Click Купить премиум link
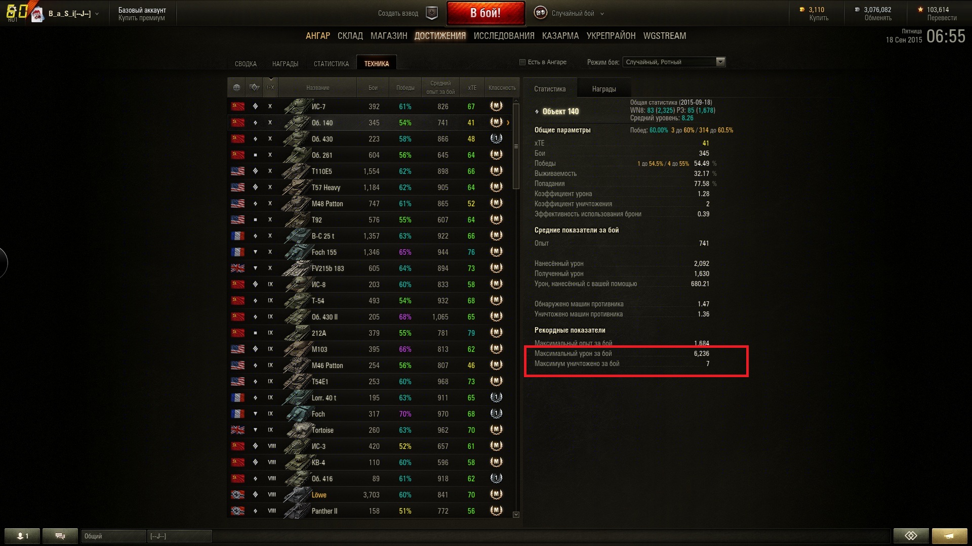 pos(142,18)
